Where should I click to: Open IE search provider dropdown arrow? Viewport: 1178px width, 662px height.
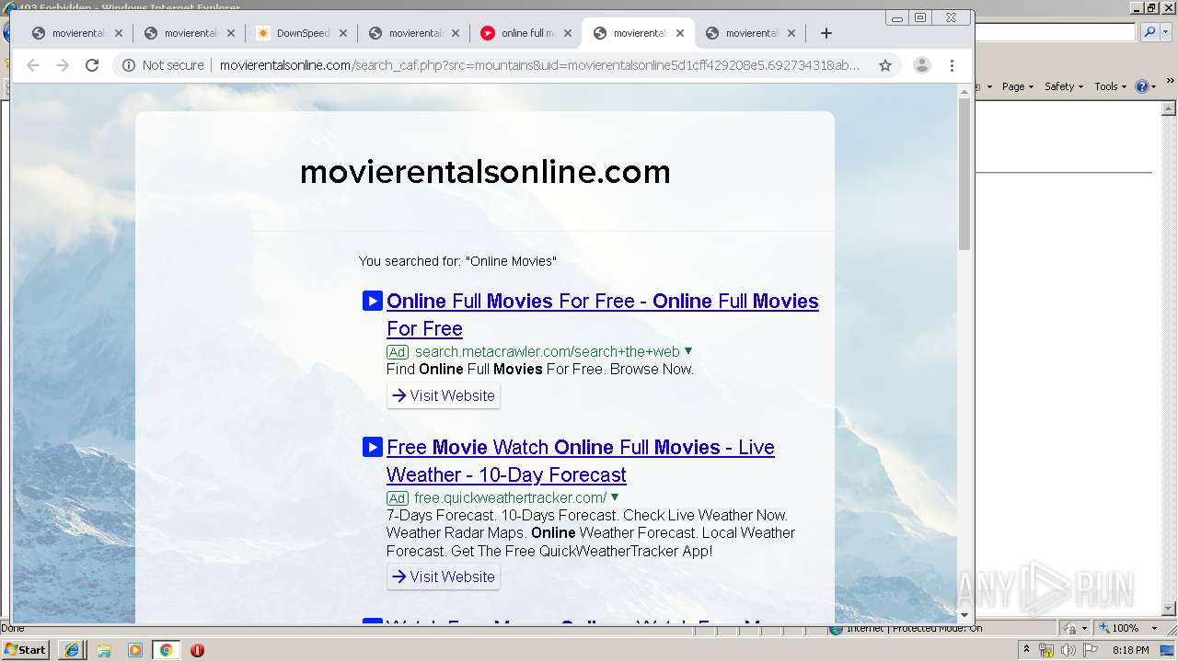pyautogui.click(x=1164, y=32)
